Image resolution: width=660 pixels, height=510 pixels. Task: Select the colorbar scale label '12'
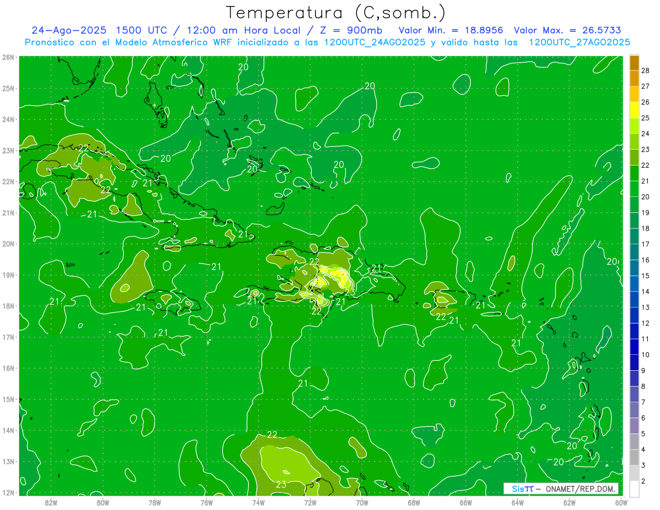click(x=646, y=323)
